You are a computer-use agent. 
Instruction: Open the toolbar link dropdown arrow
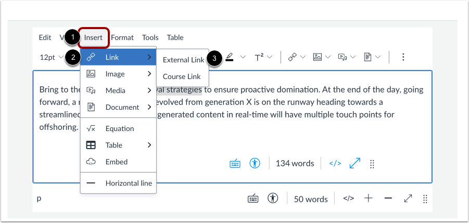[302, 57]
